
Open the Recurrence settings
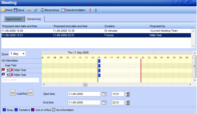coord(50,10)
